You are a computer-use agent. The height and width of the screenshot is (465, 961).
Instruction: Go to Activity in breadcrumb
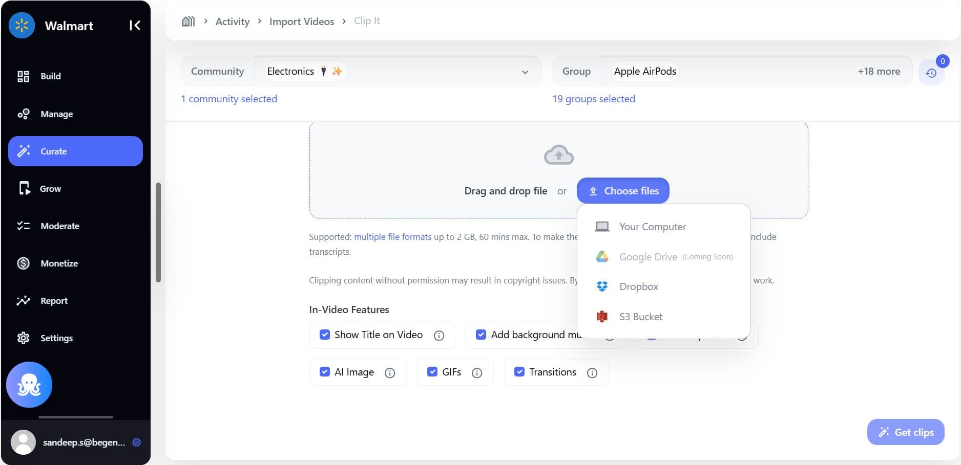(x=233, y=21)
